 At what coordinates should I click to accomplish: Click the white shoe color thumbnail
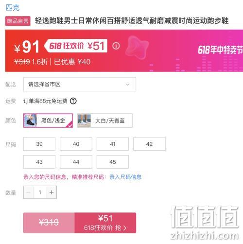[85, 121]
